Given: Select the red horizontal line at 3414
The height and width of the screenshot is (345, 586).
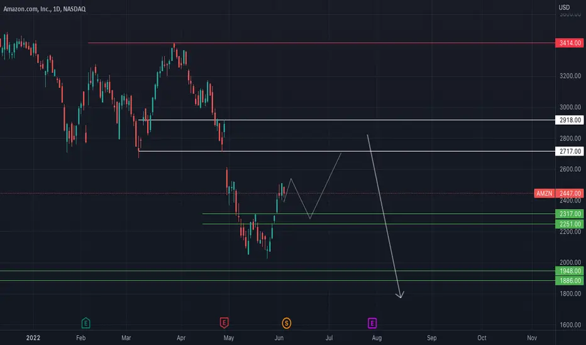Looking at the screenshot, I should click(321, 43).
